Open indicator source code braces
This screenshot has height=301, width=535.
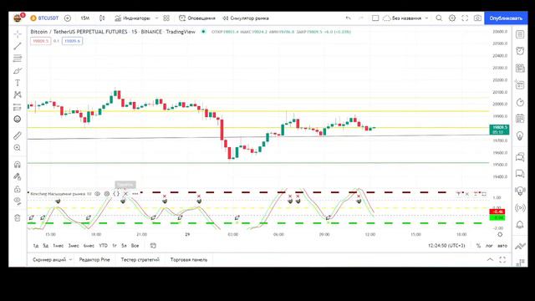(x=116, y=194)
